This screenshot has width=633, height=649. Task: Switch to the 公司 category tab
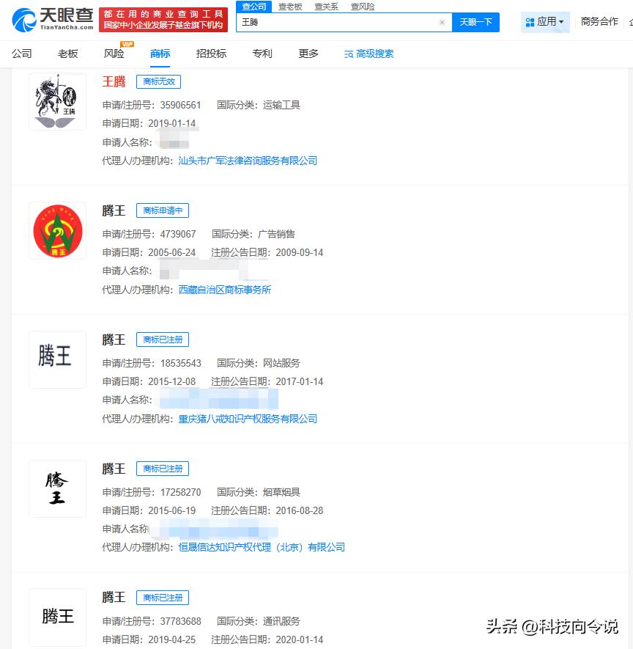22,54
